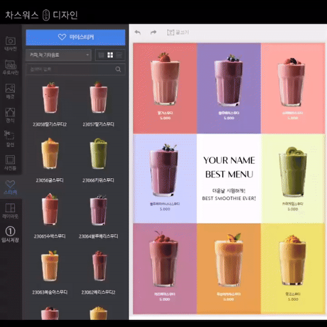Select 5,000 price in lavender cell
This screenshot has height=327, width=327.
[x=165, y=209]
